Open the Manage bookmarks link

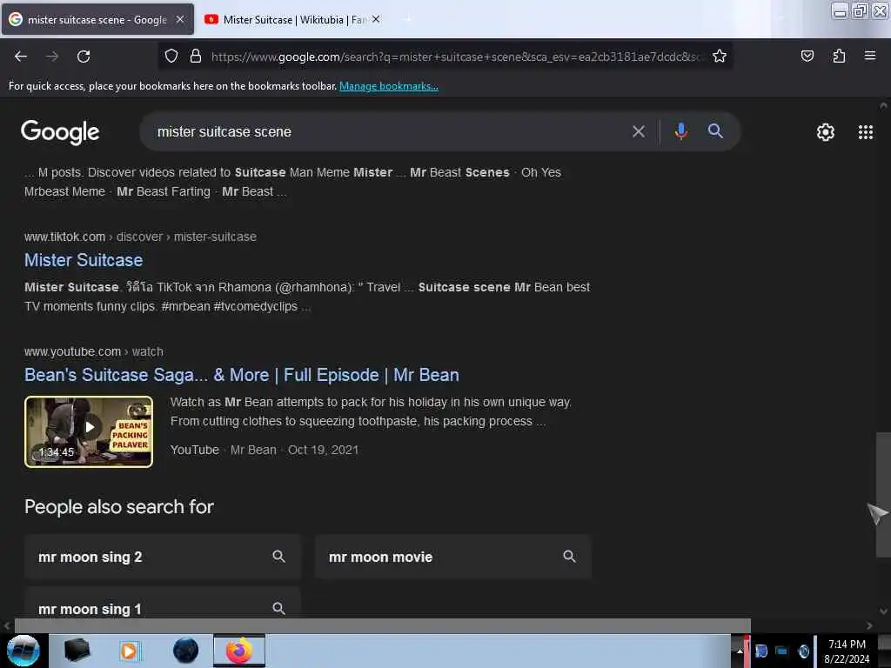389,86
